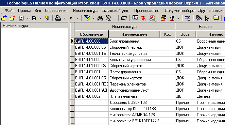Click the cascading windows icon
Viewport: 225px width, 125px height.
coord(124,18)
